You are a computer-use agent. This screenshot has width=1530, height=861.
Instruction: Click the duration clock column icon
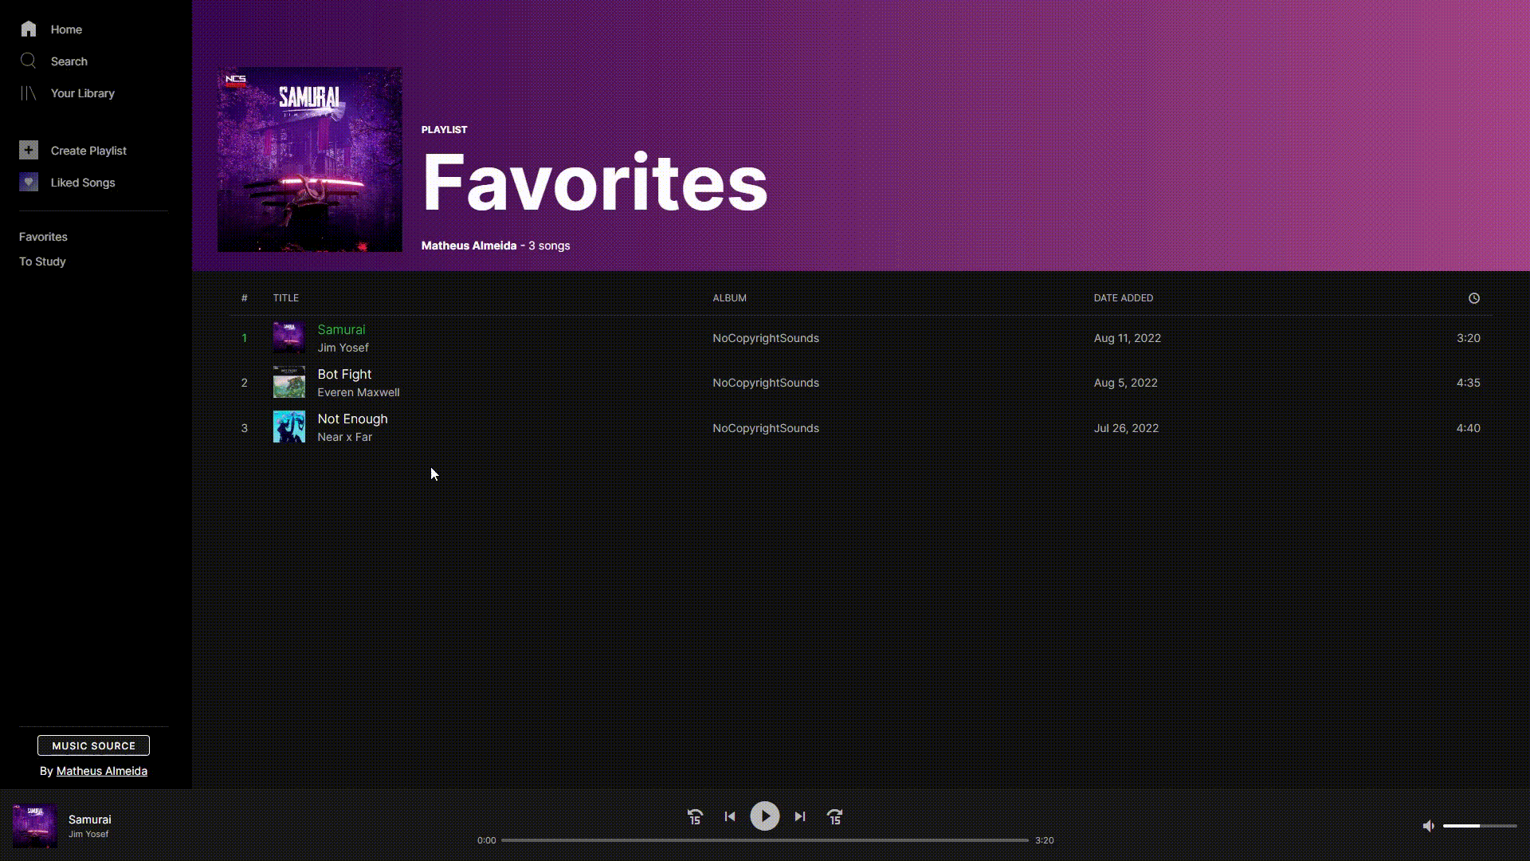tap(1474, 298)
